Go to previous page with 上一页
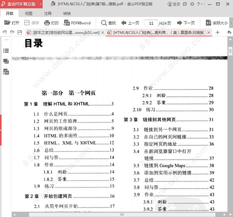This screenshot has width=233, height=217. pos(130,23)
